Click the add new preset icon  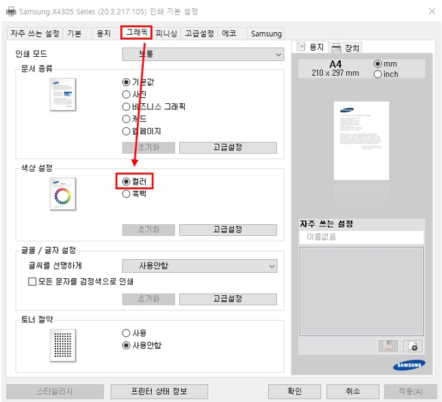click(413, 346)
